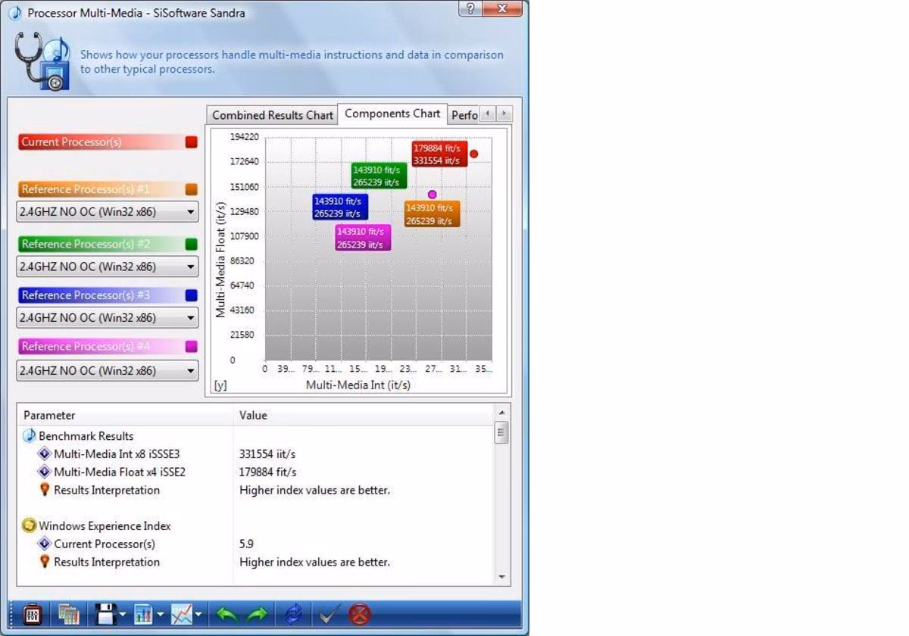Select the Benchmark Results row
This screenshot has width=909, height=636.
point(255,436)
